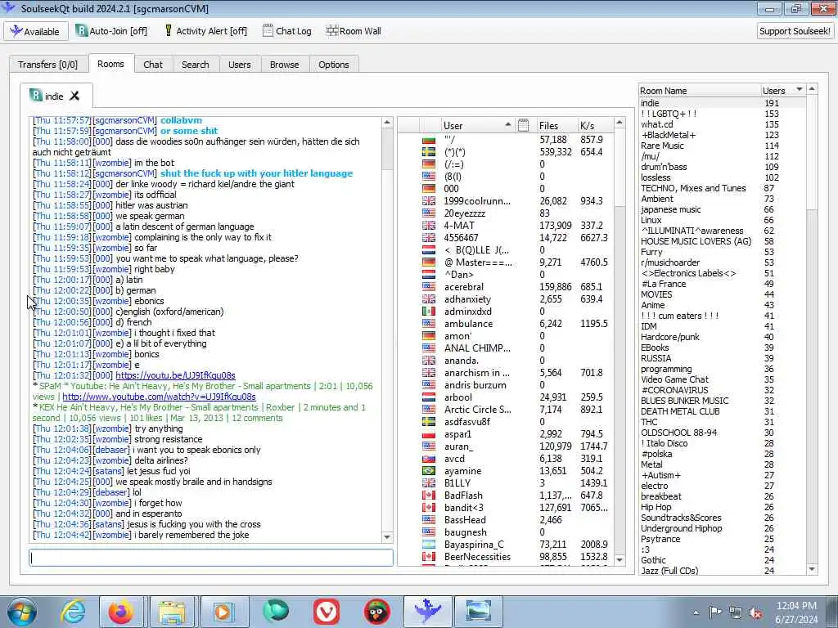838x628 pixels.
Task: Click the notes icon column header
Action: [524, 125]
